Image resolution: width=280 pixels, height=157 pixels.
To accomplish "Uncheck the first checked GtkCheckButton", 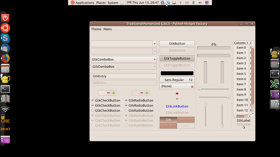I will tap(93, 100).
